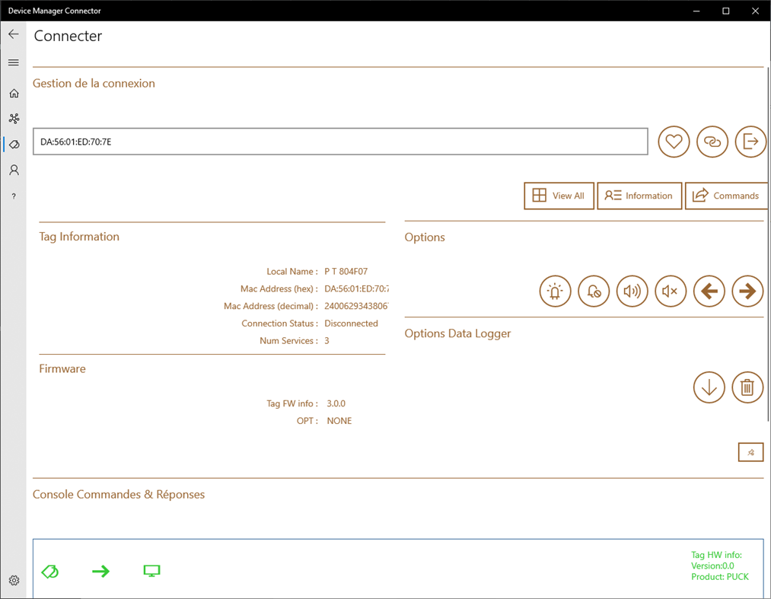Mute the device sound with the speaker-x icon
Viewport: 771px width, 599px height.
coord(671,291)
